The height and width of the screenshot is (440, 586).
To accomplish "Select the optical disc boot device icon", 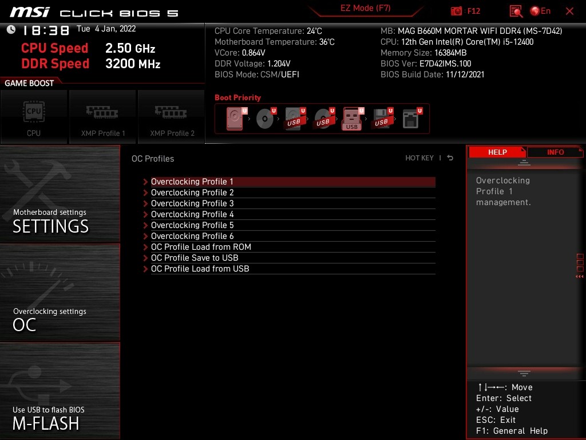I will coord(266,119).
